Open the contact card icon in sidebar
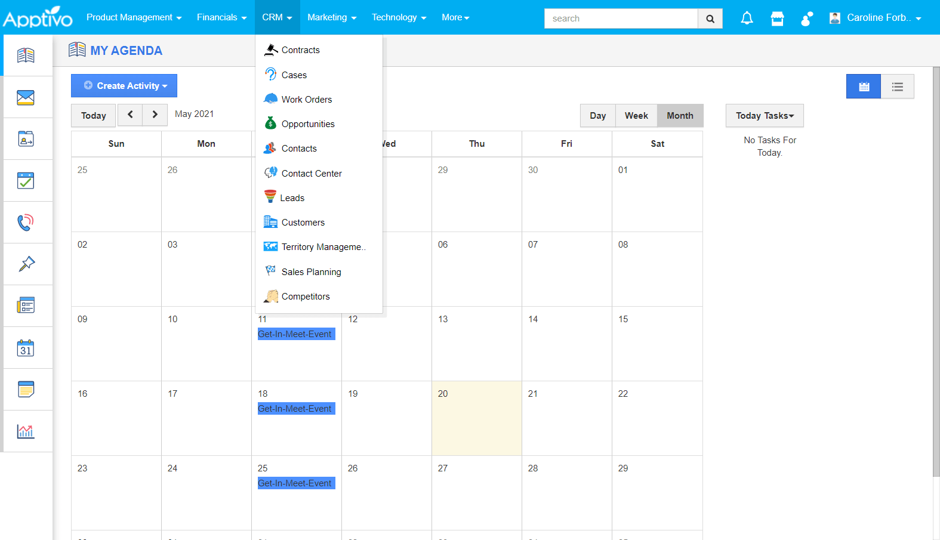 point(26,139)
